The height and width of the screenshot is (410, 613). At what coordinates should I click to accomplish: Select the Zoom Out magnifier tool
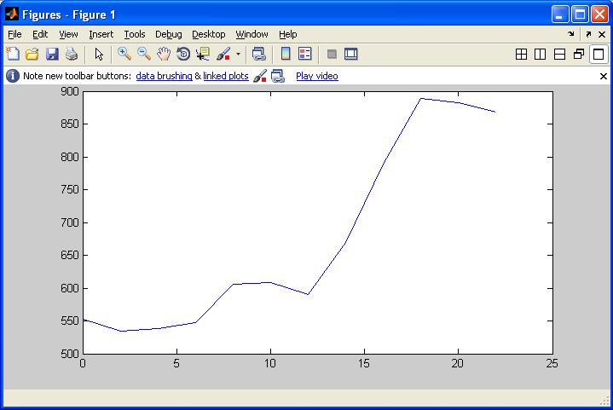tap(144, 55)
